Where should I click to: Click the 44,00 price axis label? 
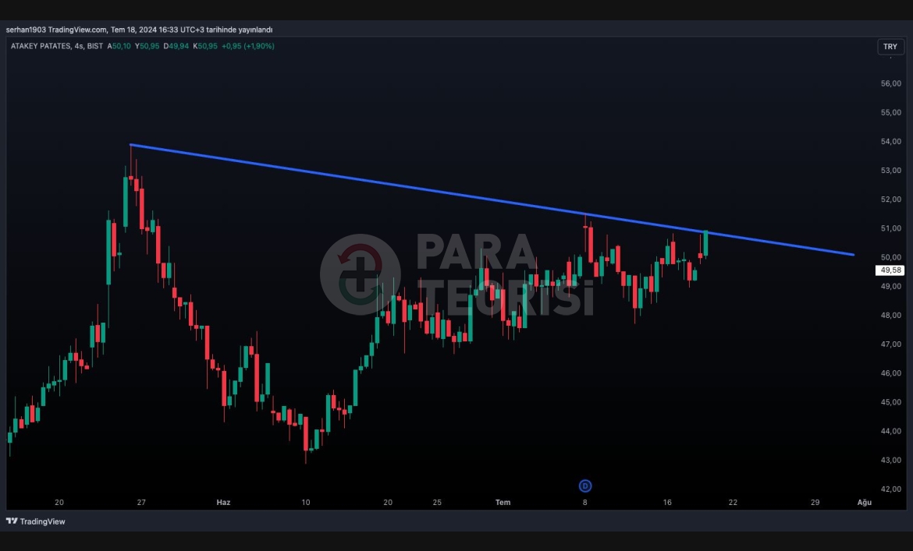click(891, 431)
